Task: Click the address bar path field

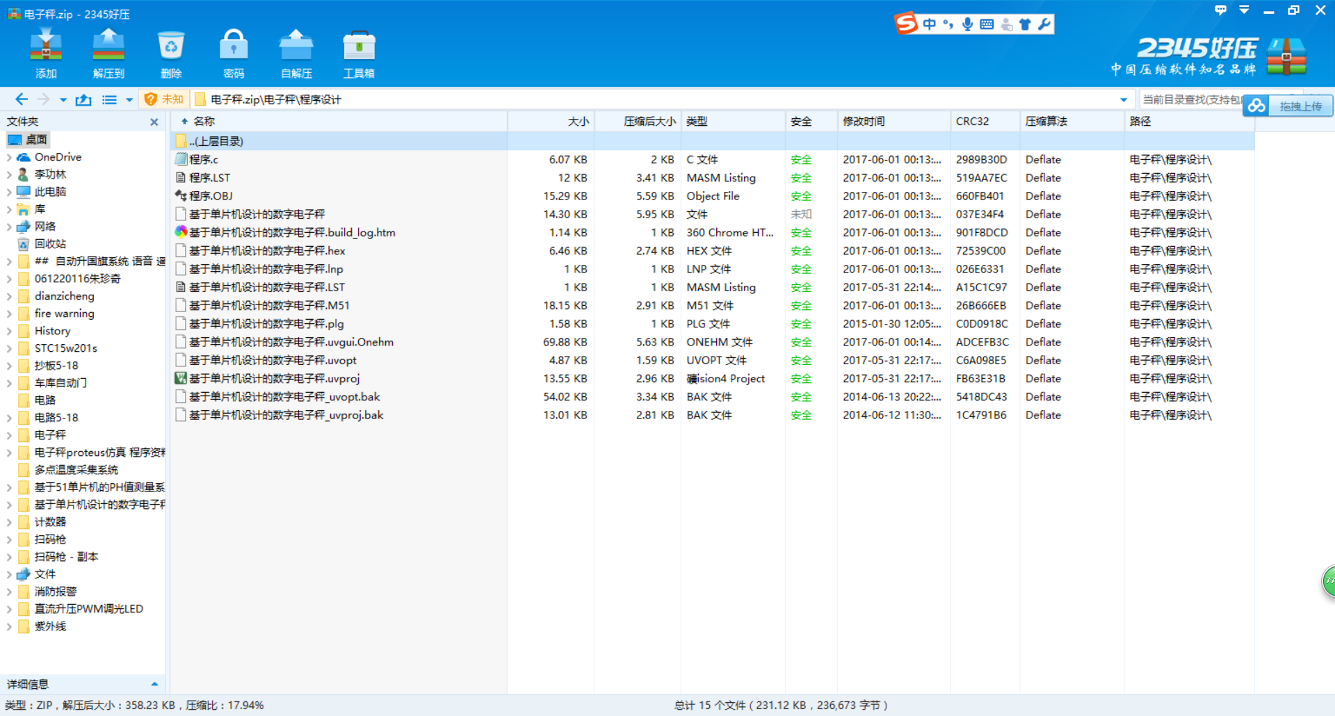Action: (x=661, y=99)
